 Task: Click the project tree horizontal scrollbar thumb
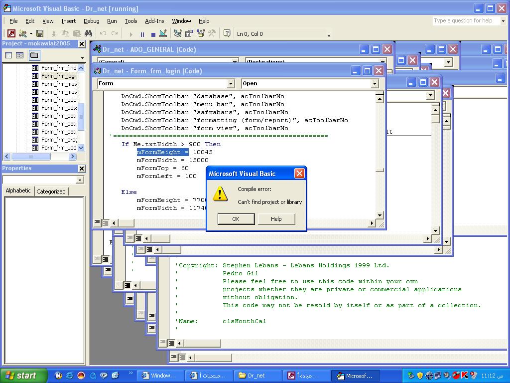coord(31,156)
